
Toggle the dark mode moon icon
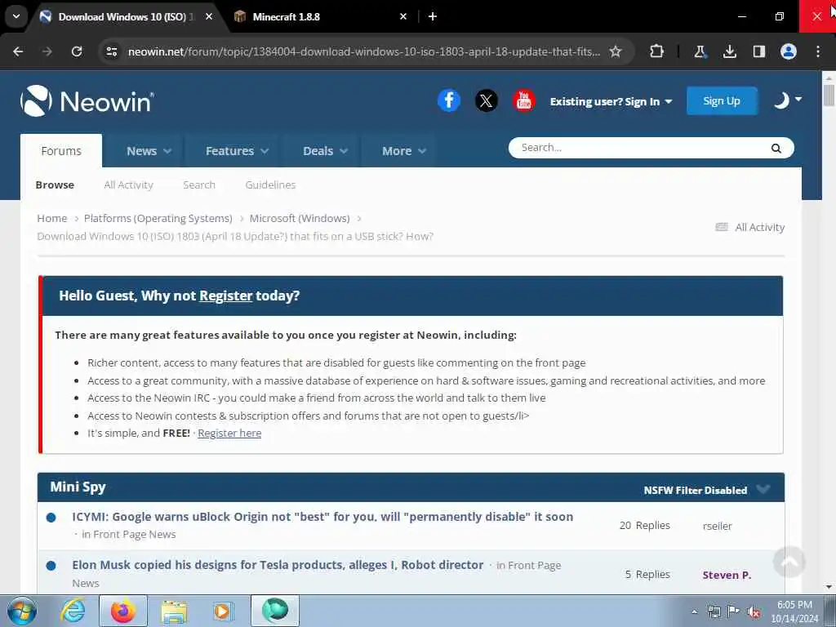(x=781, y=100)
